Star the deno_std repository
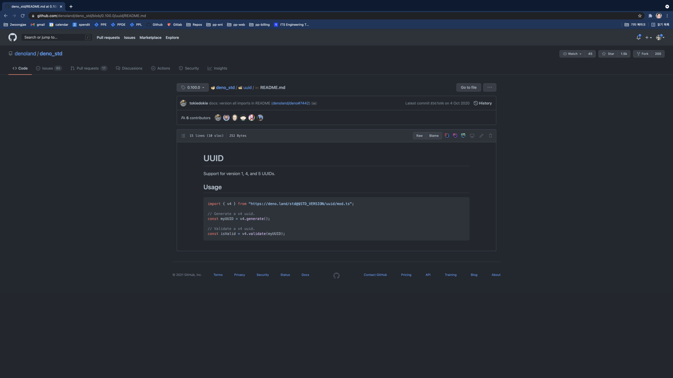Screen dimensions: 673x378 click(x=608, y=54)
